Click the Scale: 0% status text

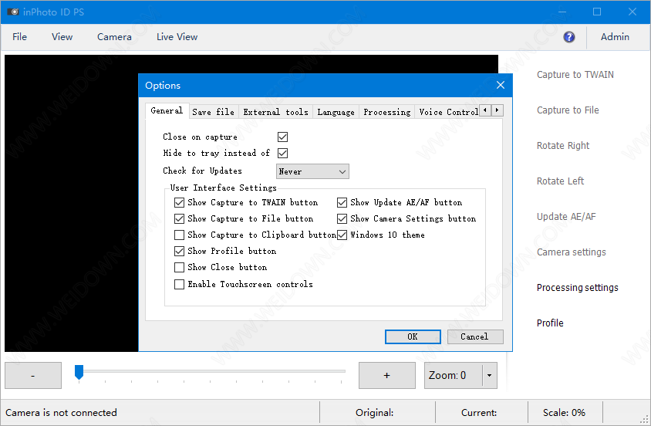(x=564, y=413)
